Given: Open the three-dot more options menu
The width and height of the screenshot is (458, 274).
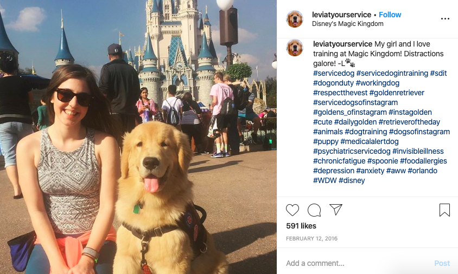Looking at the screenshot, I should pyautogui.click(x=445, y=18).
